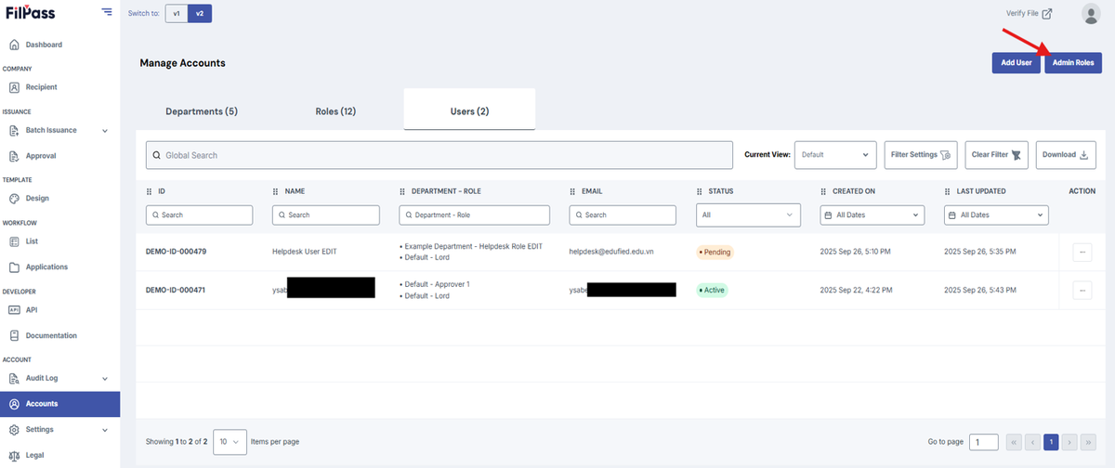Image resolution: width=1115 pixels, height=468 pixels.
Task: Open the STATUS filter dropdown
Action: (x=748, y=214)
